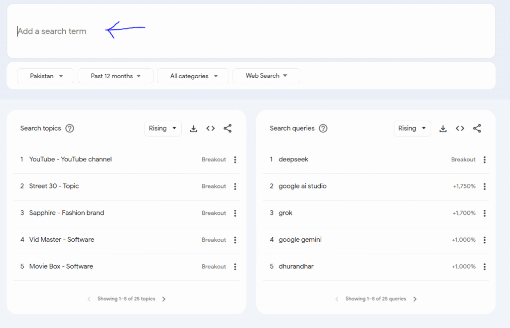
Task: Select the YouTube - YouTube channel topic
Action: (70, 160)
